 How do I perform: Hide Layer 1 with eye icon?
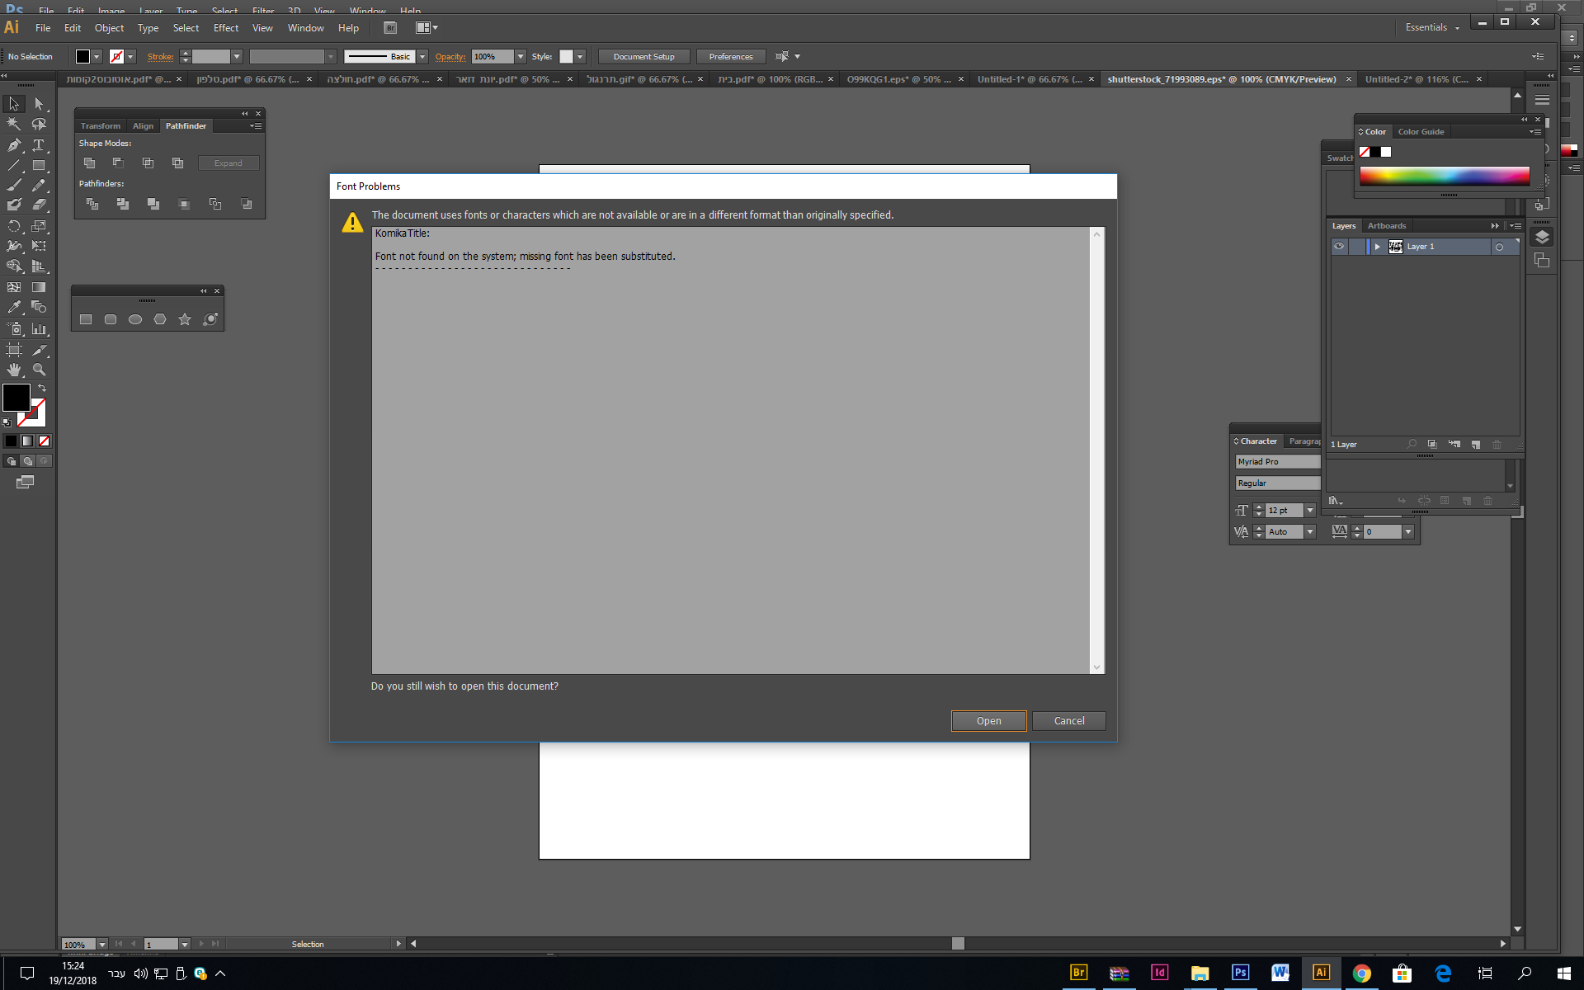pyautogui.click(x=1339, y=247)
